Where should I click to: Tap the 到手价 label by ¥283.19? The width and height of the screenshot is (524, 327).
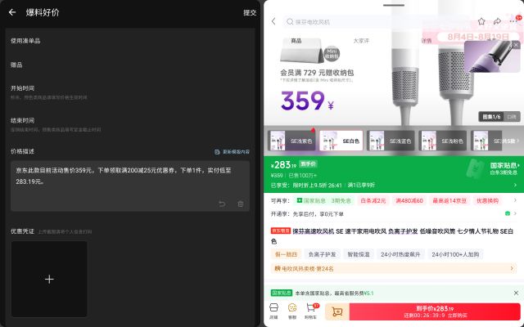pos(308,164)
